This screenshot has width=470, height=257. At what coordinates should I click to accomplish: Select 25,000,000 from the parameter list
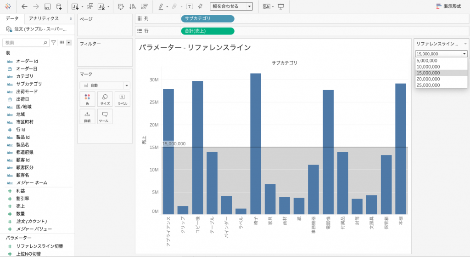coord(441,85)
